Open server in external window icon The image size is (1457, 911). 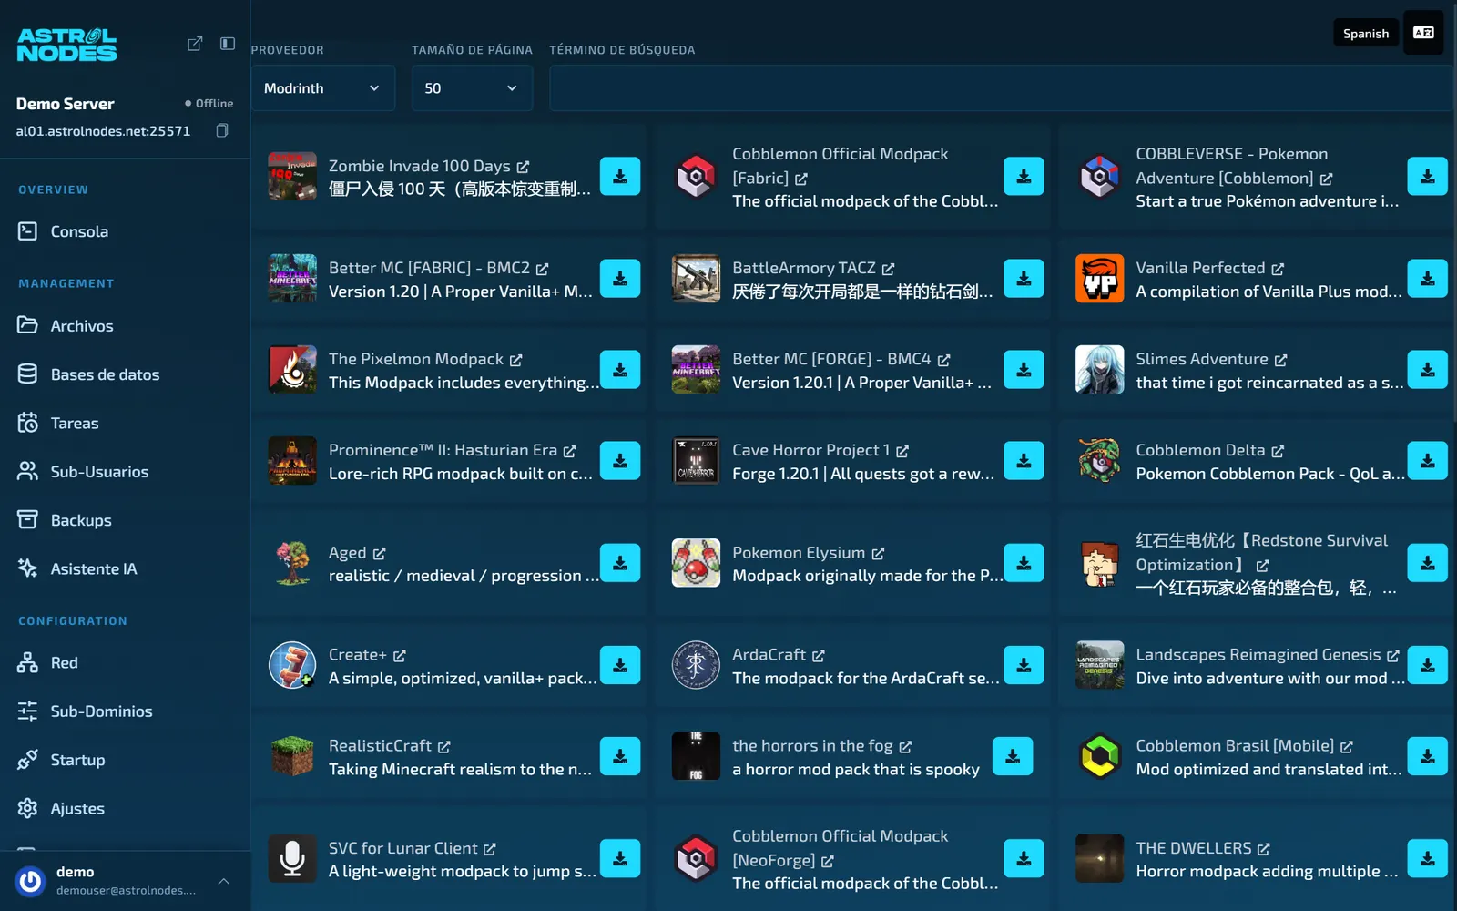point(195,44)
